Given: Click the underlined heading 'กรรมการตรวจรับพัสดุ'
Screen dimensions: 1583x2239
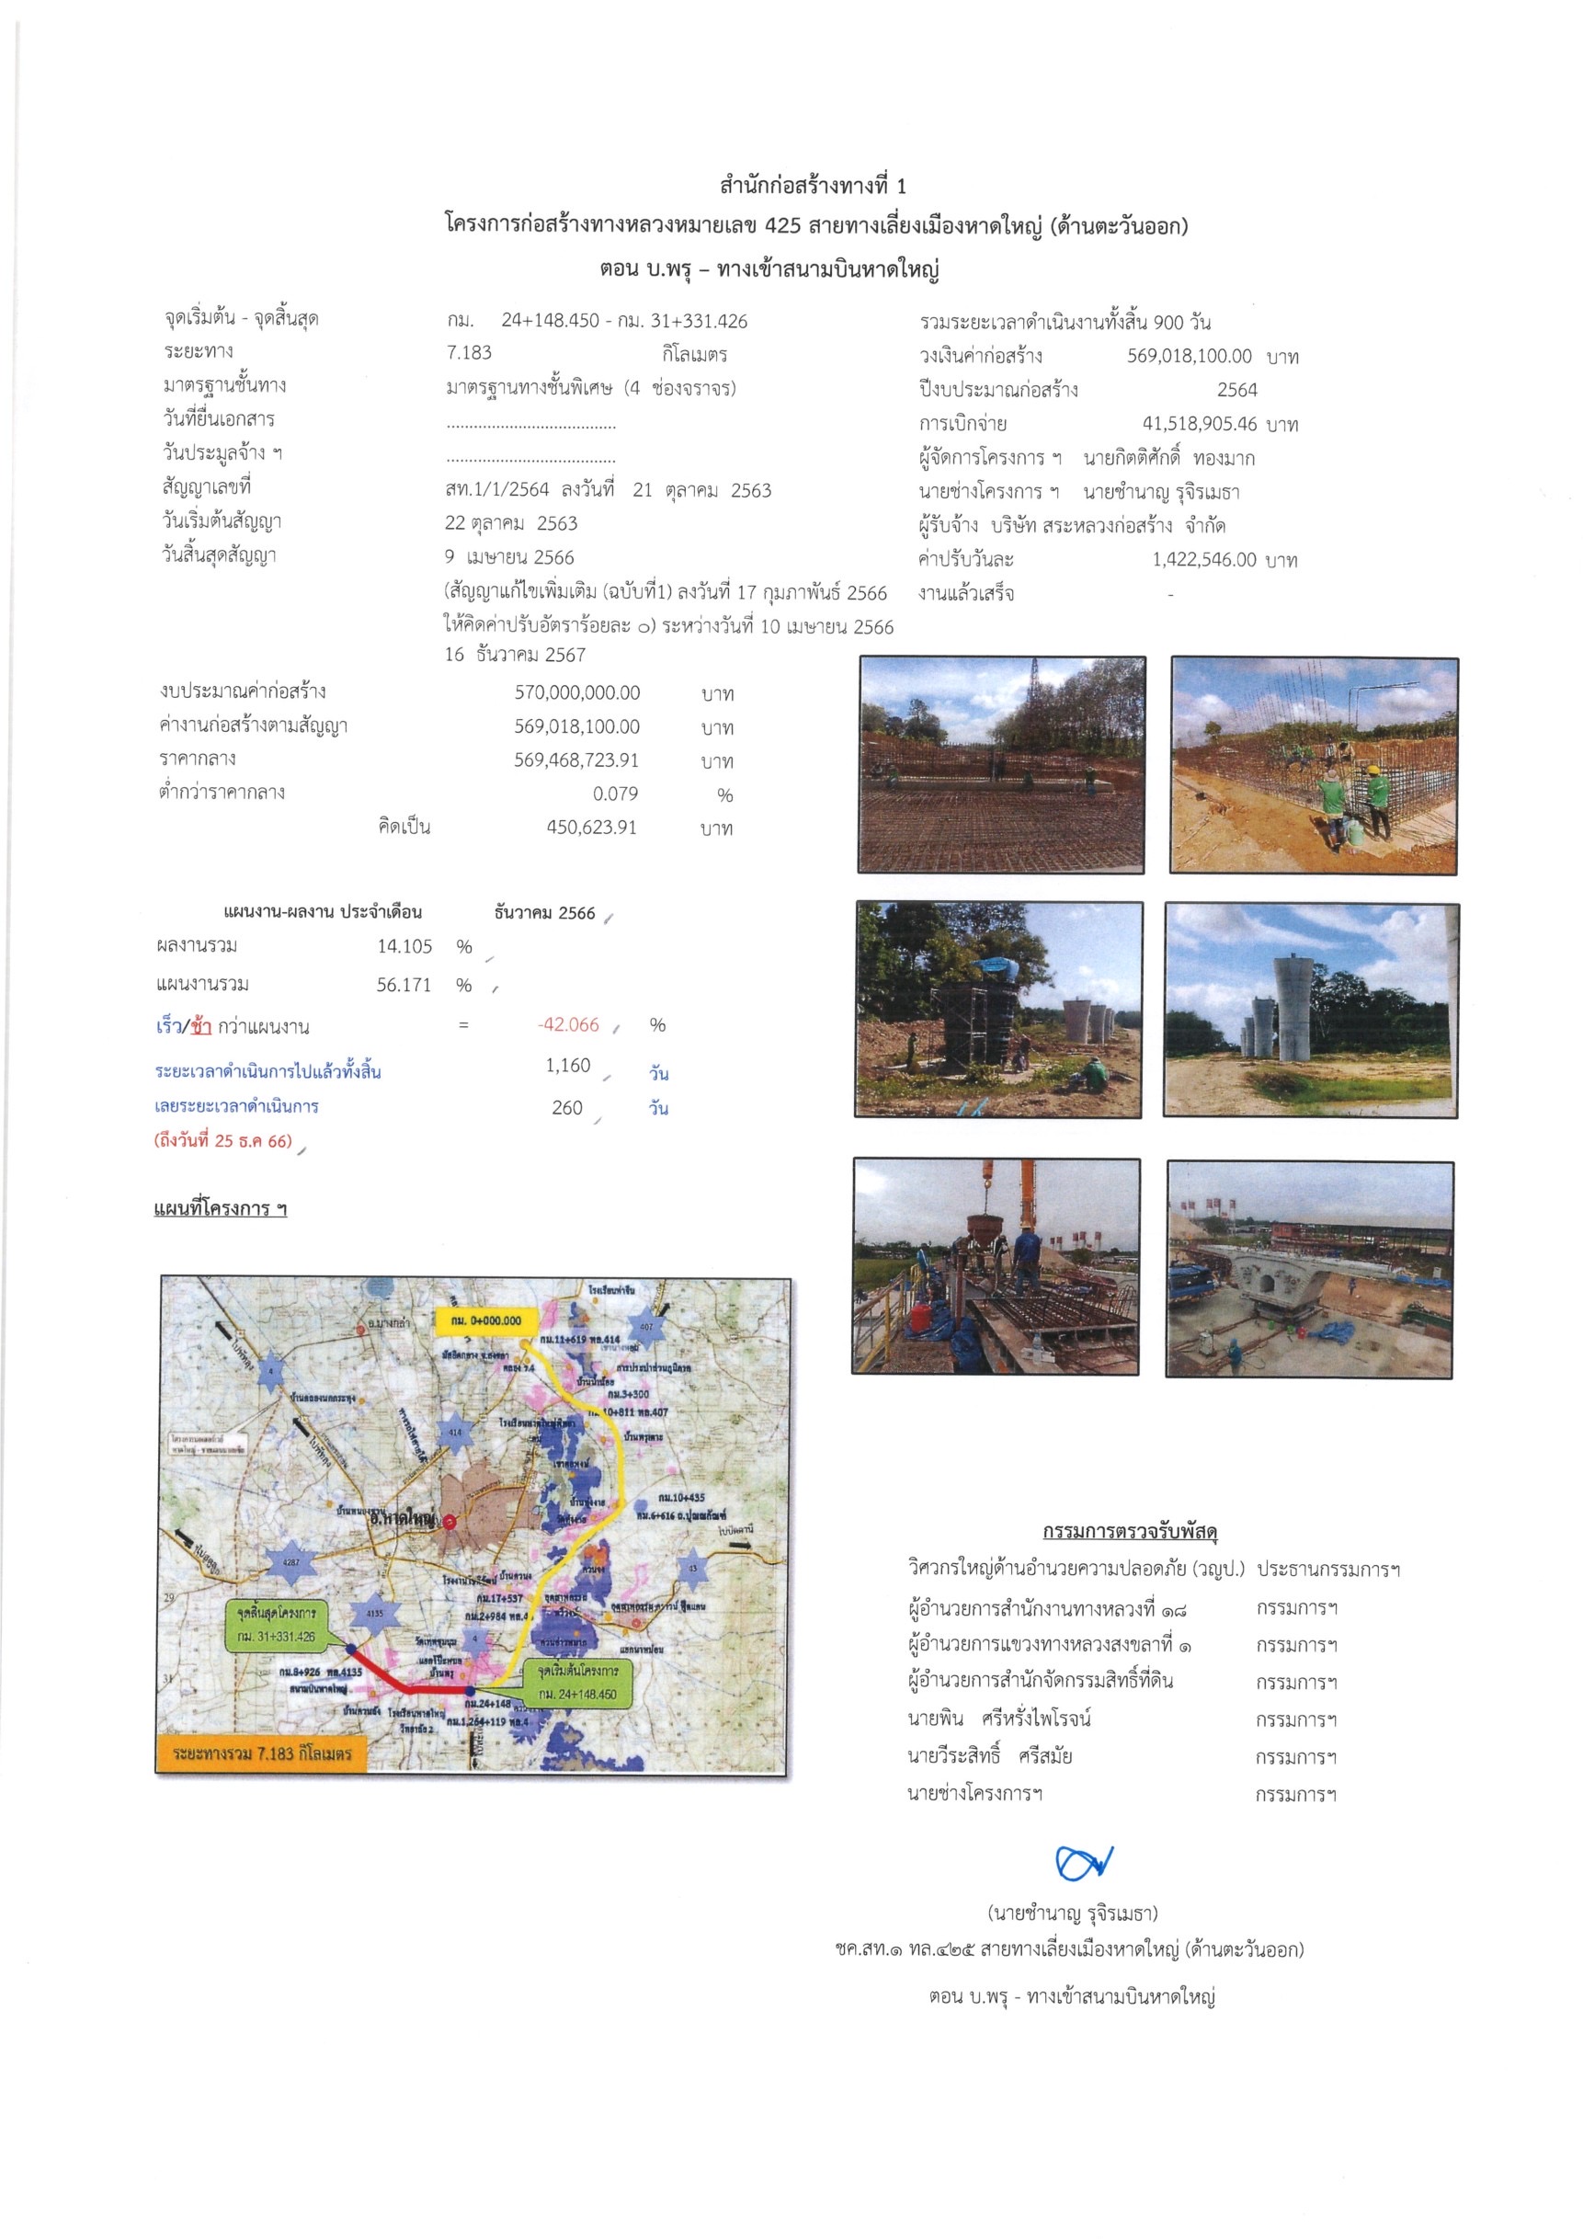Looking at the screenshot, I should [x=1129, y=1531].
